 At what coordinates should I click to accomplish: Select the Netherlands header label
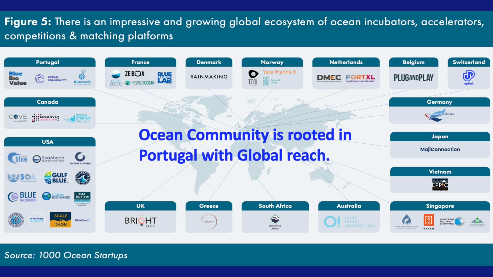(346, 62)
